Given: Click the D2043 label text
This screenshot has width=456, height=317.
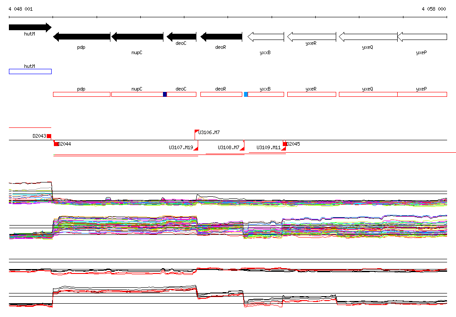Looking at the screenshot, I should tap(39, 136).
